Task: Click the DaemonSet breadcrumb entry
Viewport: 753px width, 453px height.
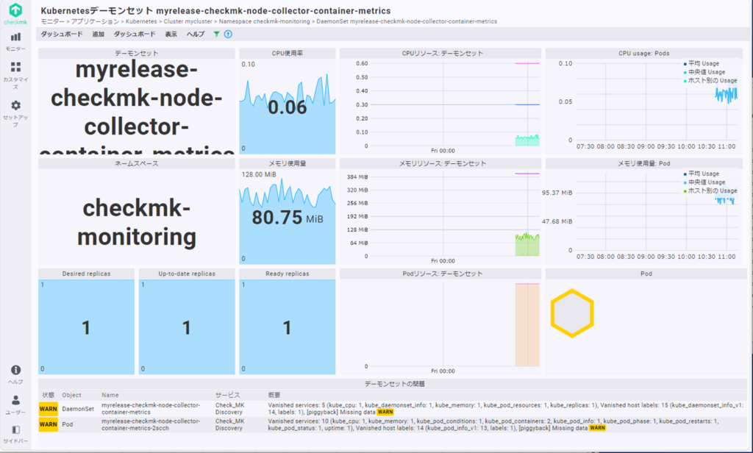Action: 407,21
